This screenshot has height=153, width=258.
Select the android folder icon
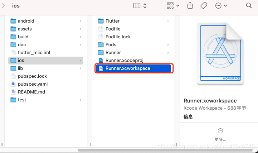[13, 21]
